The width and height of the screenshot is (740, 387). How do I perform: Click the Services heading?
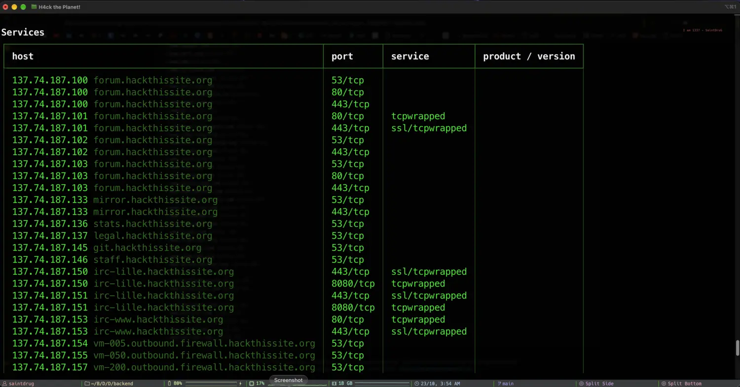pyautogui.click(x=23, y=32)
